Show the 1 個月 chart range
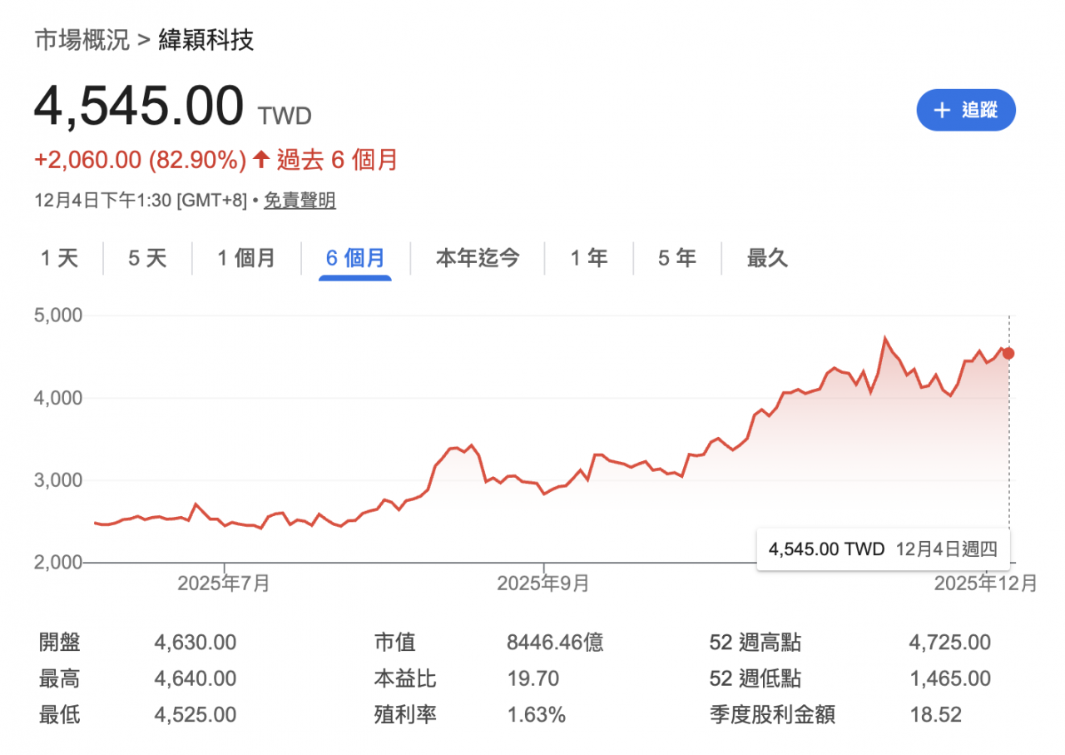The height and width of the screenshot is (755, 1065). [246, 258]
